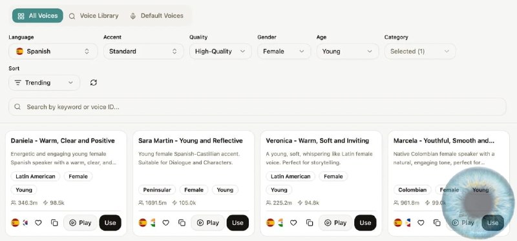517x241 pixels.
Task: Open the Quality filter dropdown
Action: pyautogui.click(x=220, y=52)
